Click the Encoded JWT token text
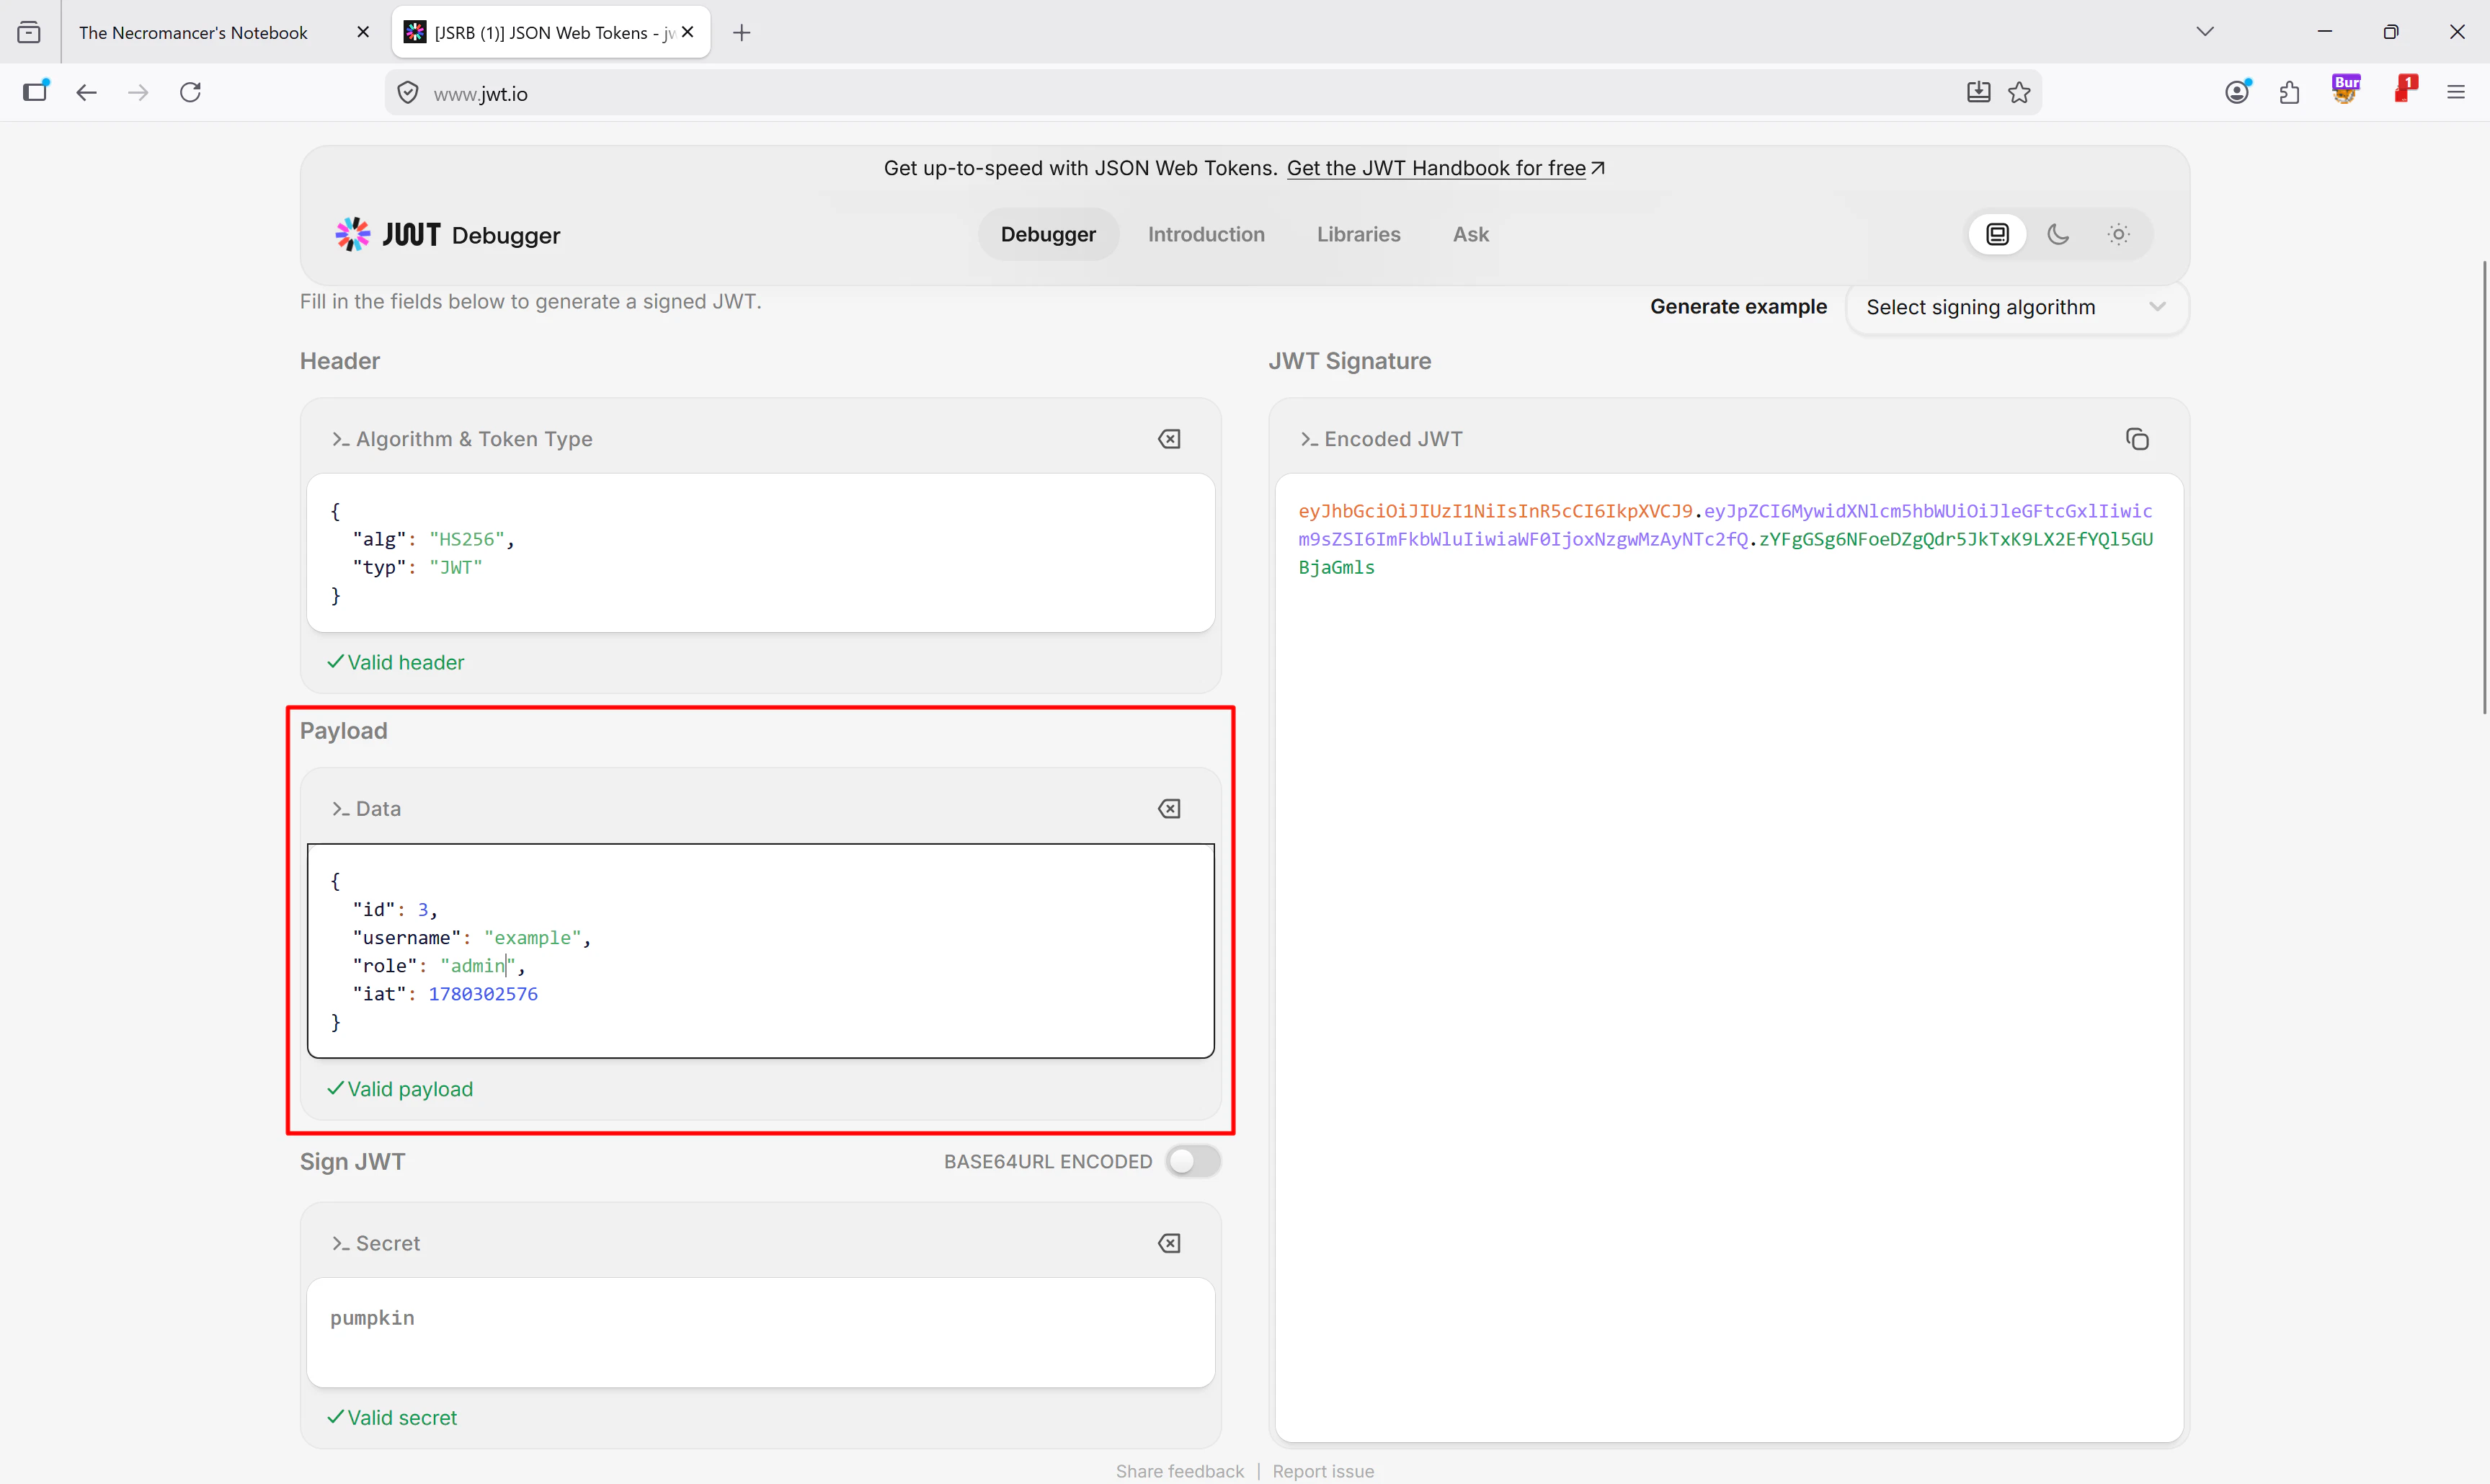Screen dimensions: 2490x1484 point(1726,539)
